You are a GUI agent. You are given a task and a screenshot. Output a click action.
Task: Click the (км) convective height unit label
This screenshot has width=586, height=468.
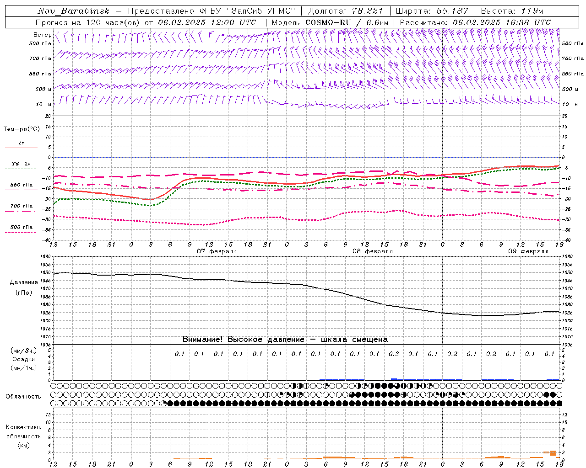[x=23, y=445]
